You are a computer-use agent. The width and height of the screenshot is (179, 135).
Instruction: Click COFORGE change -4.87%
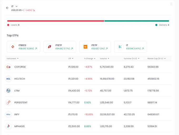[88, 67]
